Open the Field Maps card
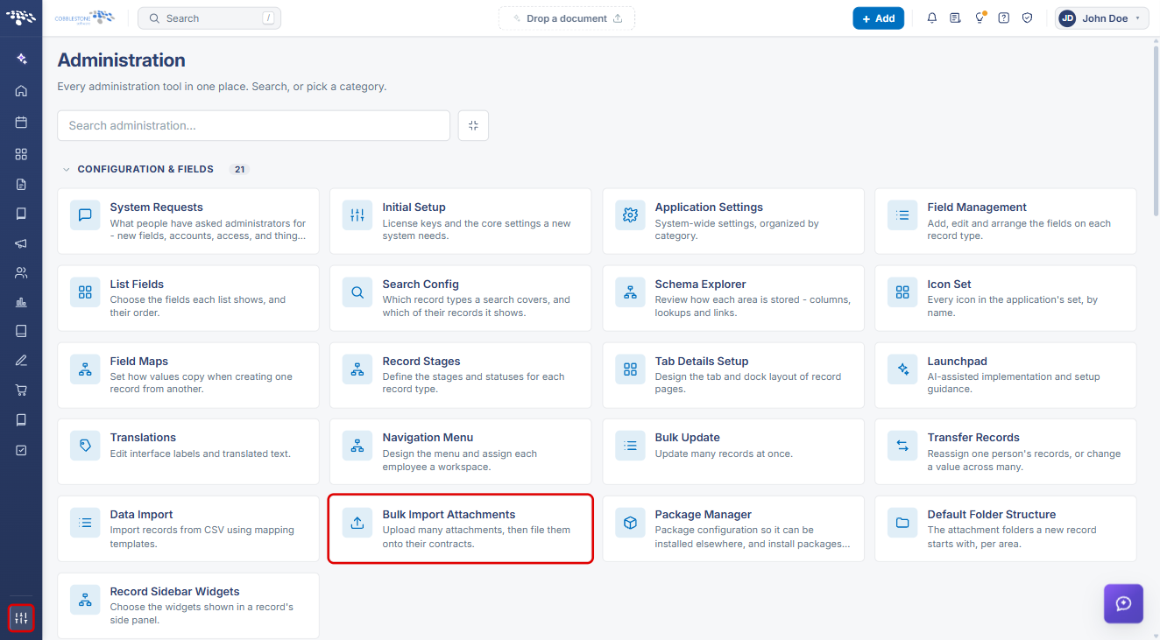The image size is (1160, 640). (x=188, y=376)
